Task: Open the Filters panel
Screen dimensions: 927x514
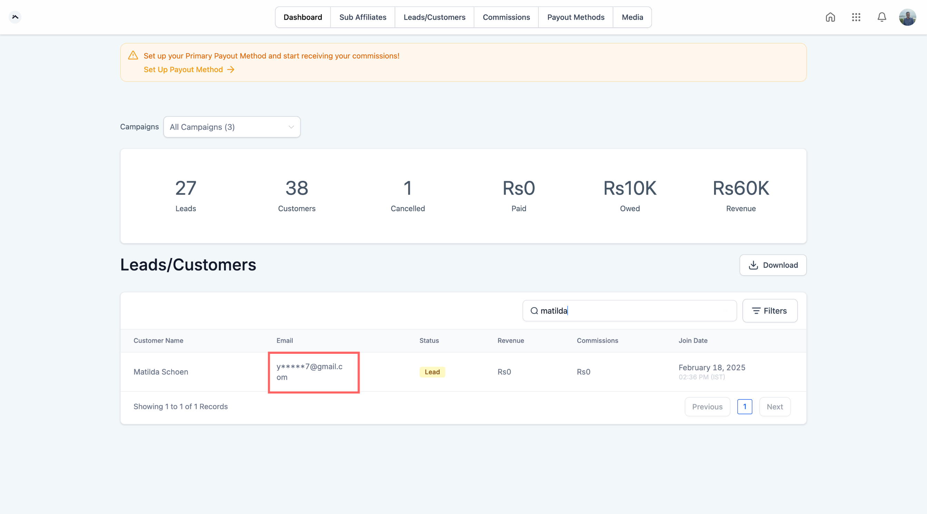Action: pyautogui.click(x=769, y=311)
